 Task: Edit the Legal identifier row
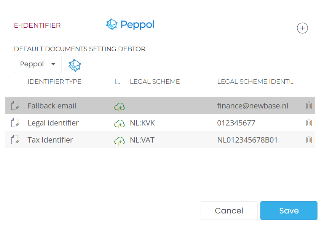tap(15, 123)
